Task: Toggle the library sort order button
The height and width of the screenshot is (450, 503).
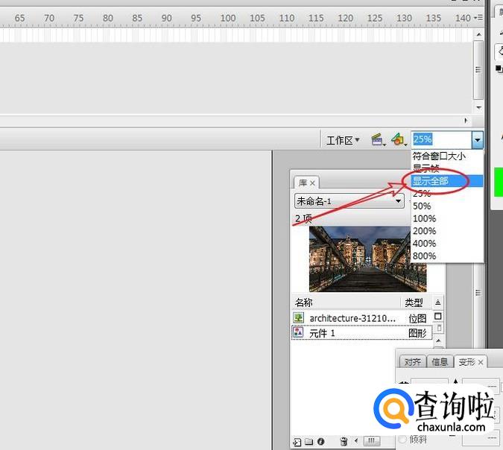Action: click(x=437, y=302)
